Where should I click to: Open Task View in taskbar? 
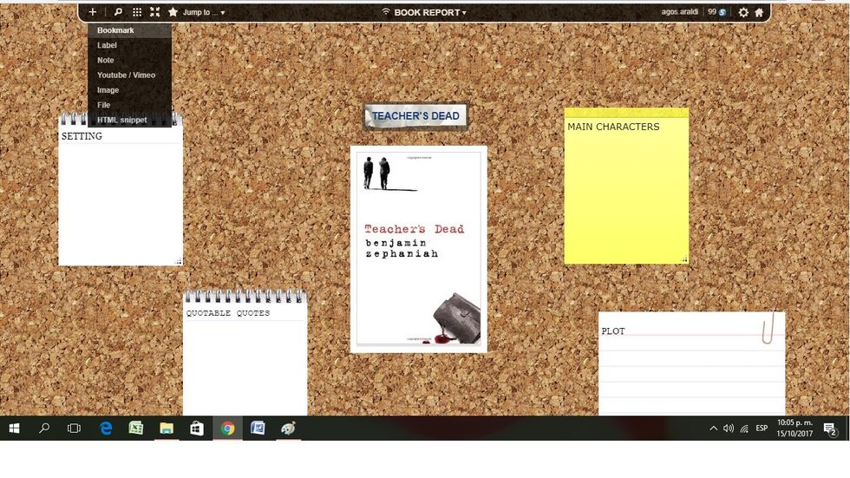coord(74,429)
